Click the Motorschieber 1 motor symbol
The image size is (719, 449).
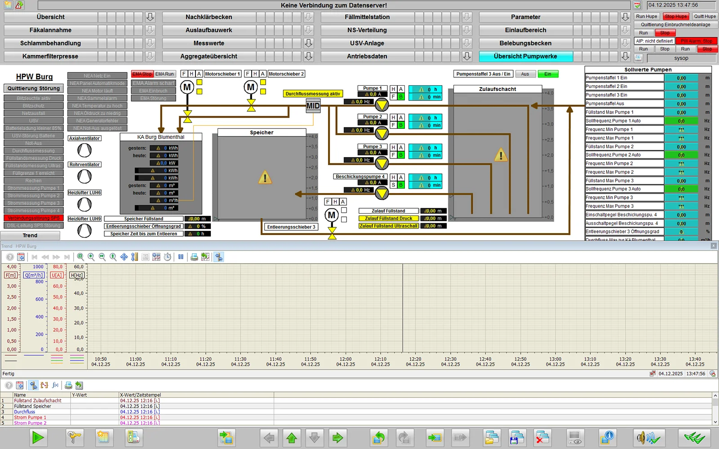point(187,87)
